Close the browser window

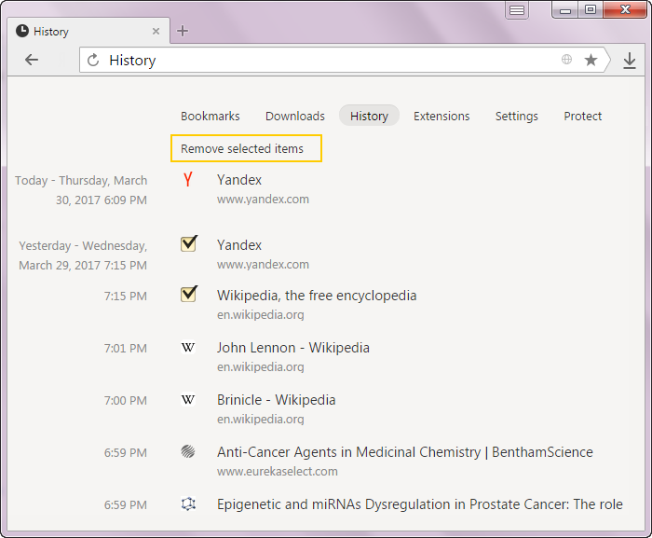(x=625, y=9)
